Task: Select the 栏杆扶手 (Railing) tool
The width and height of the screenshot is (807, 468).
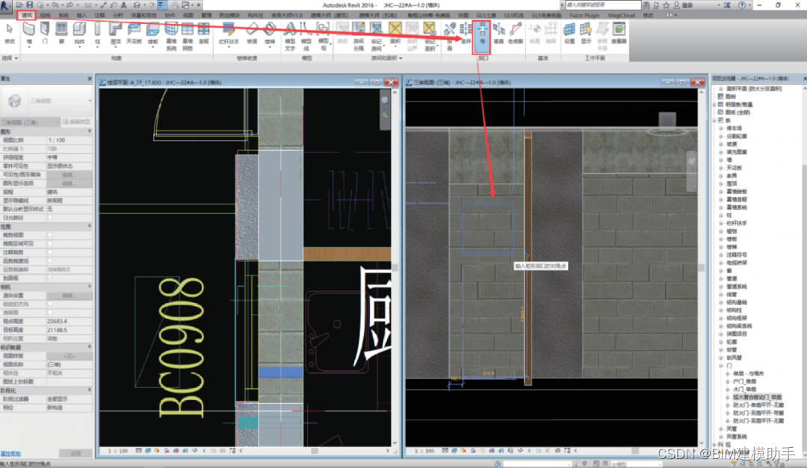Action: 229,34
